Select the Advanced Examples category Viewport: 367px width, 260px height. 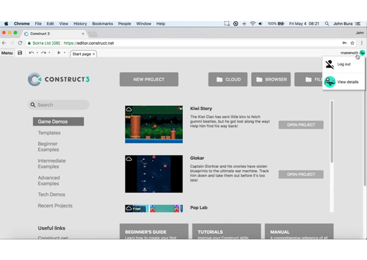(49, 181)
